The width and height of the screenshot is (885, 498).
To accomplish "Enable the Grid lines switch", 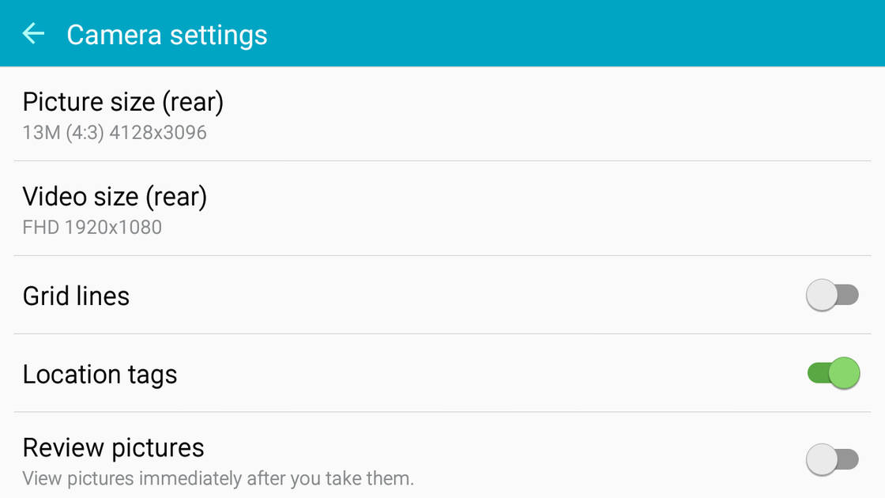I will click(832, 296).
